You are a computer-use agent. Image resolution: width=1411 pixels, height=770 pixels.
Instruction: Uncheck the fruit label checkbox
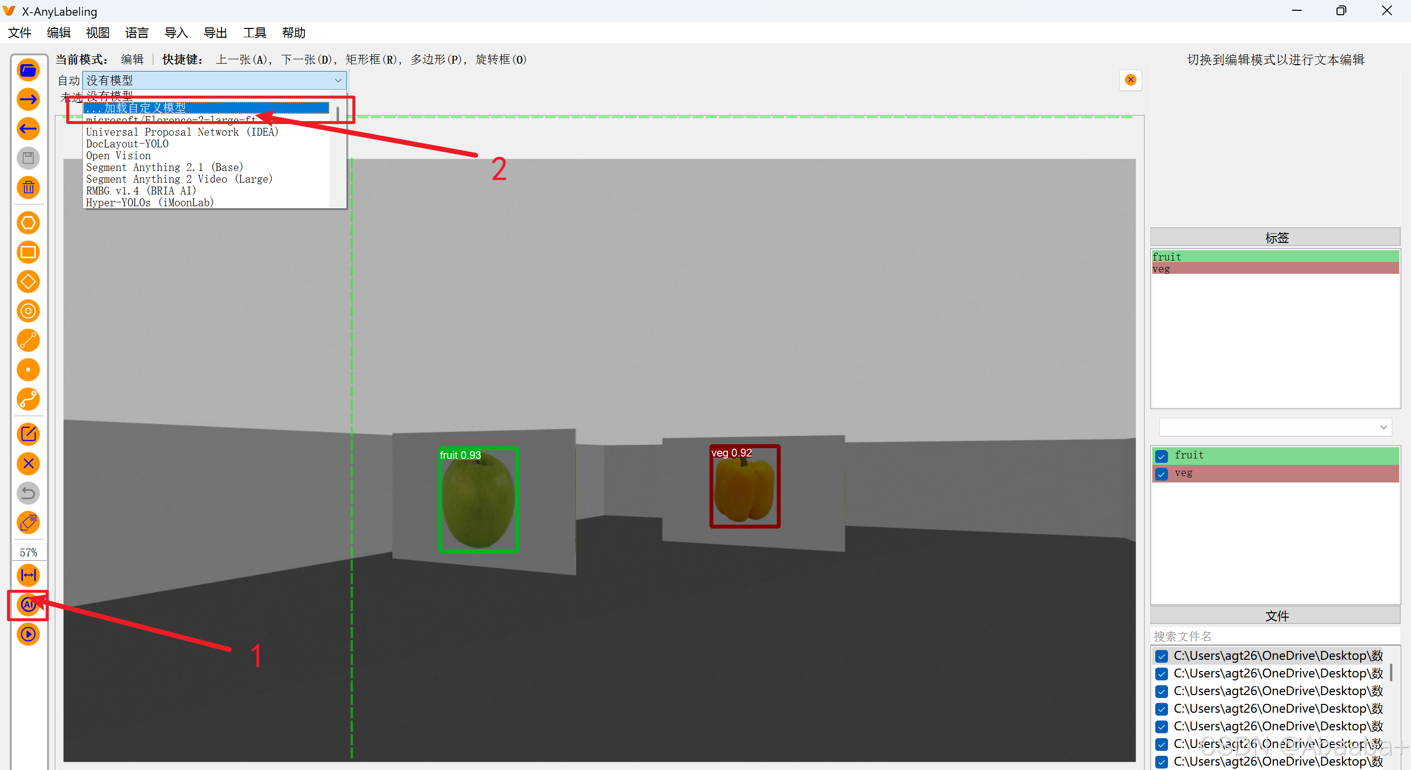[x=1161, y=456]
